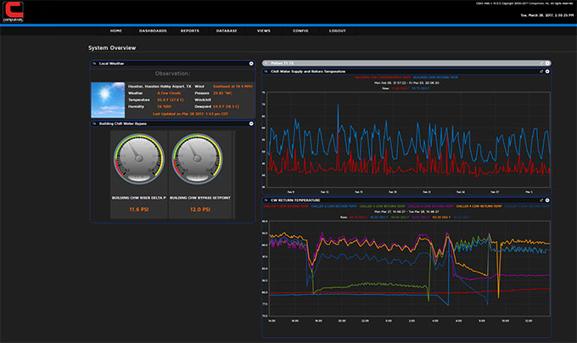Click the weather sun and clouds thumbnail

pyautogui.click(x=108, y=99)
